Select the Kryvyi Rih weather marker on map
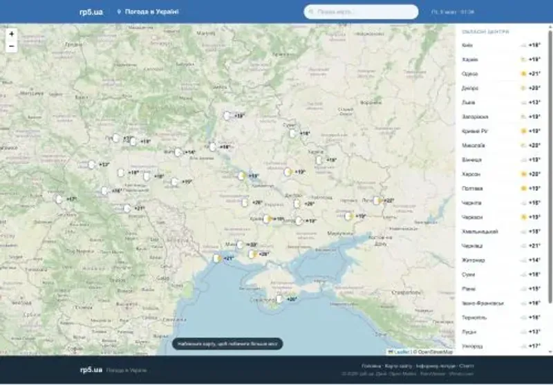Image resolution: width=553 pixels, height=385 pixels. (x=273, y=219)
